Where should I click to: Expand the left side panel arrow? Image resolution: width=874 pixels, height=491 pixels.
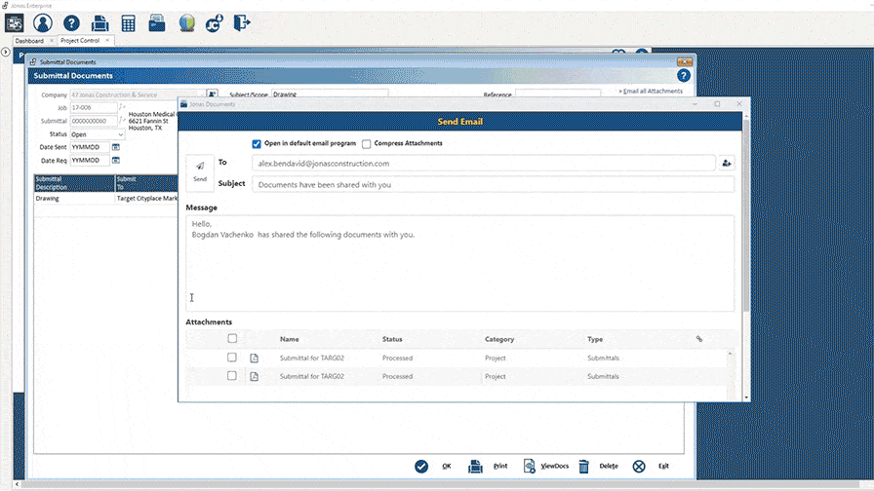click(x=6, y=52)
